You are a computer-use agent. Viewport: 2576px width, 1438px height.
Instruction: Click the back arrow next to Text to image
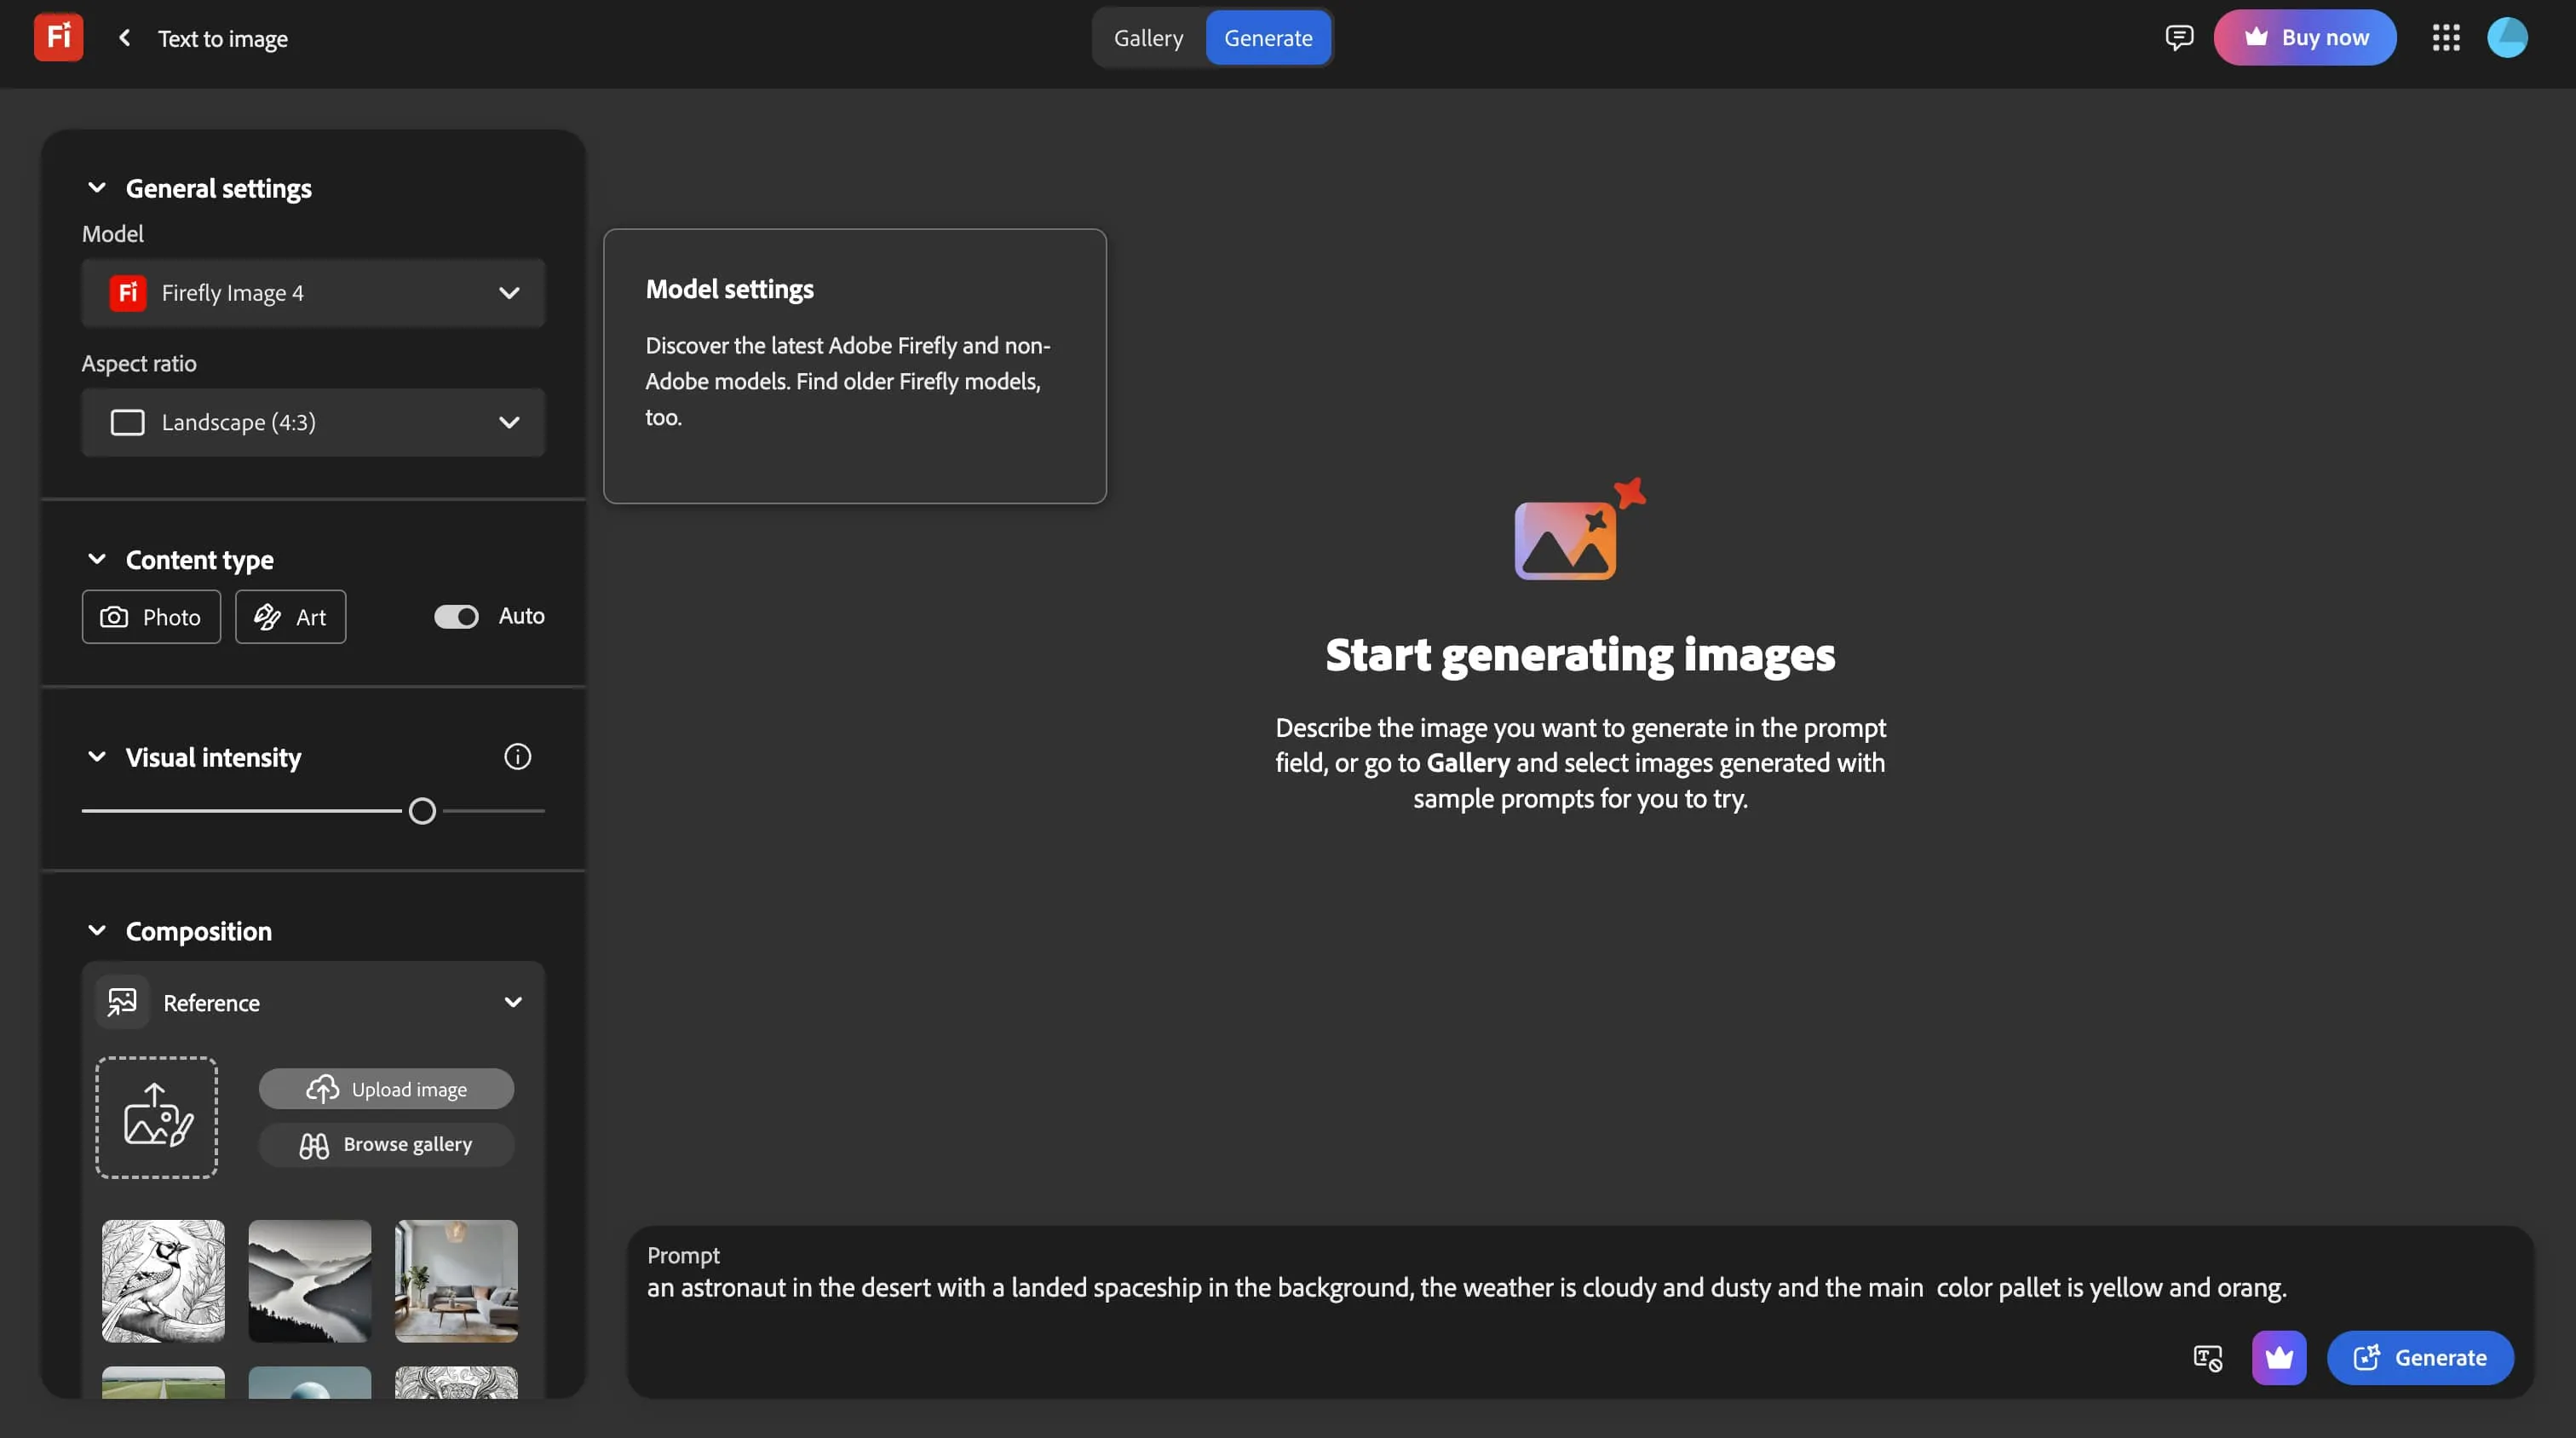(x=124, y=38)
